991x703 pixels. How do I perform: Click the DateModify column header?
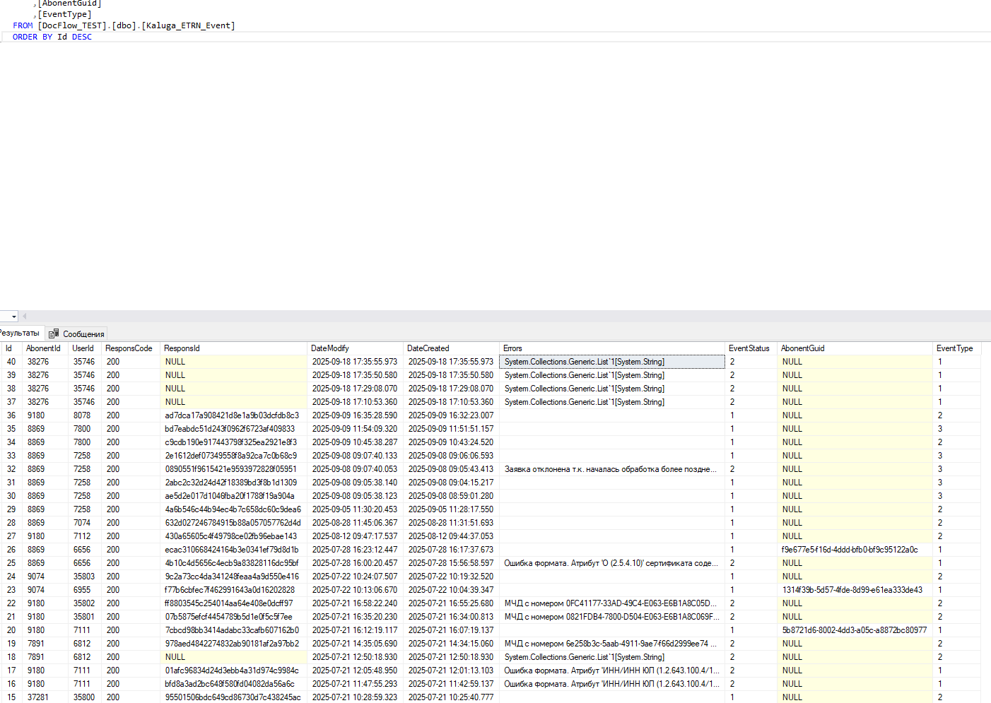(355, 348)
